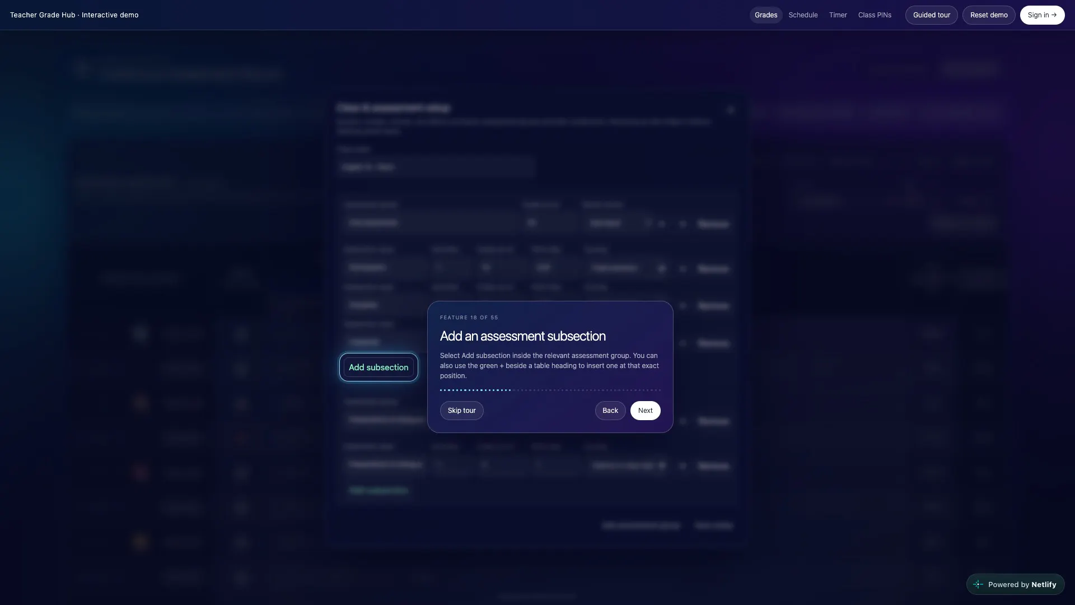Click the 'Add an assessment subsection' heading
Image resolution: width=1075 pixels, height=605 pixels.
(522, 336)
